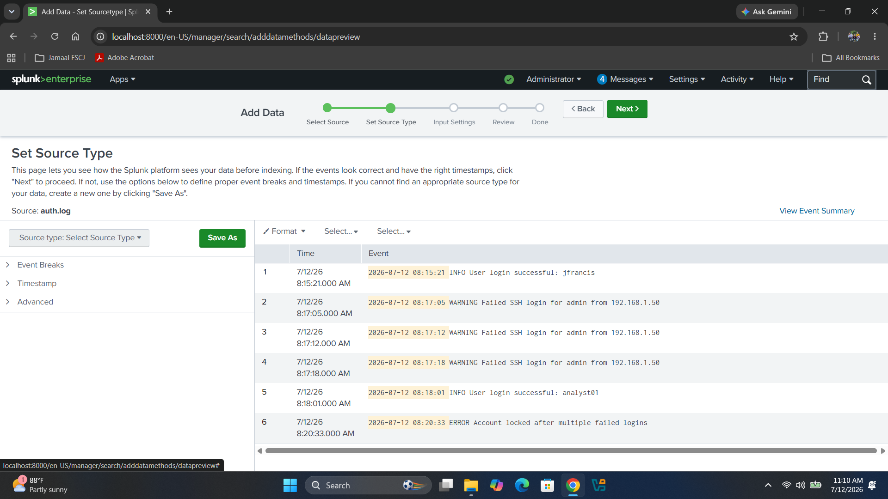Open the All Bookmarks folder
Image resolution: width=888 pixels, height=499 pixels.
click(x=851, y=58)
